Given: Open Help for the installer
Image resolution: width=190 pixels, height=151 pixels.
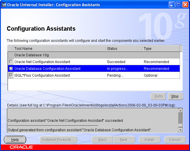Looking at the screenshot, I should tap(15, 139).
